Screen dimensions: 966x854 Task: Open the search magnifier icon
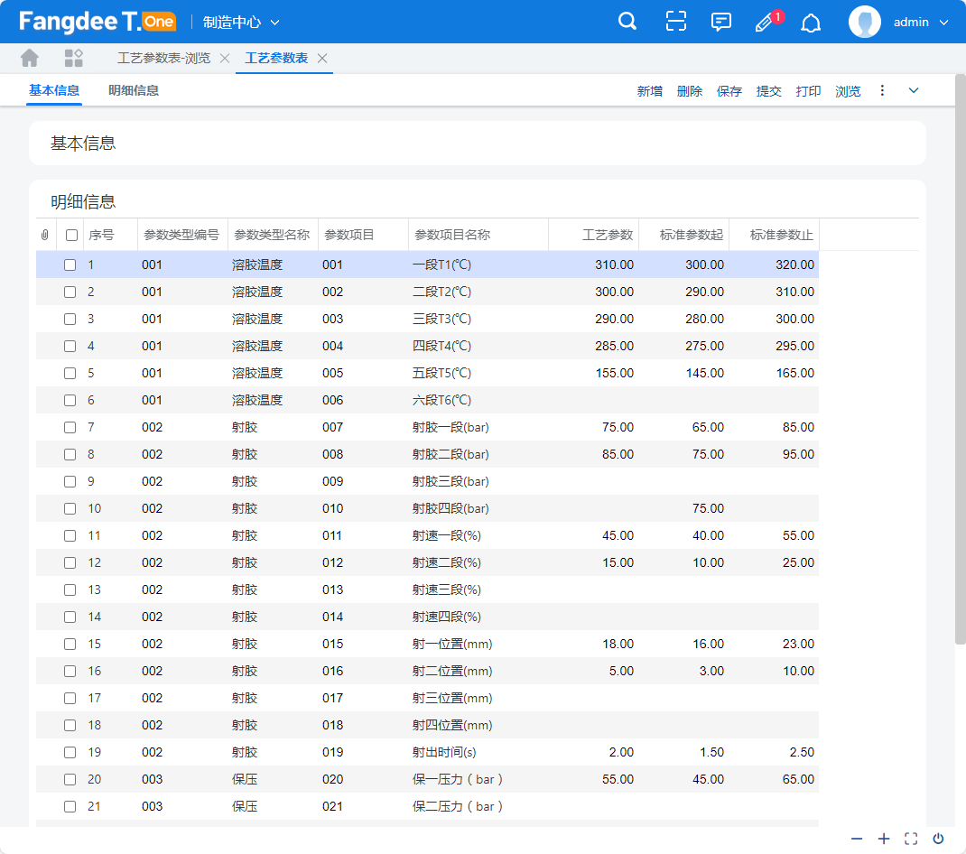click(627, 22)
